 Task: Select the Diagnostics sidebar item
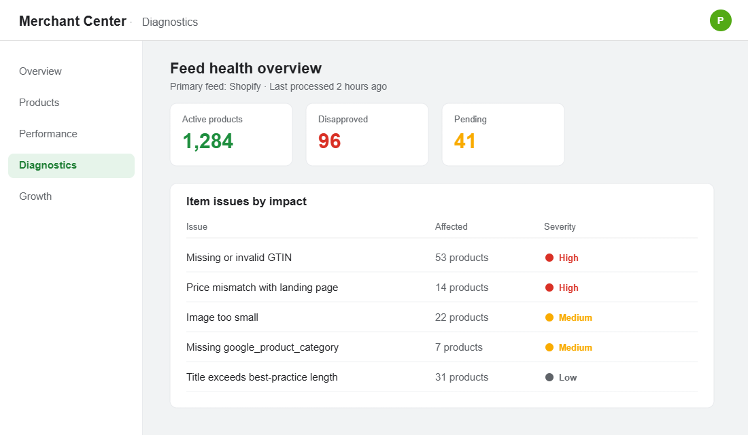point(71,166)
